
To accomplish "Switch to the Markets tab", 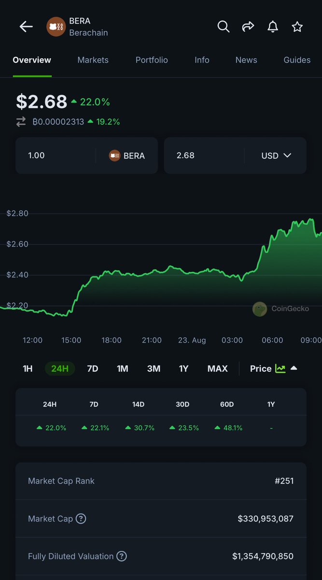I will (x=93, y=60).
